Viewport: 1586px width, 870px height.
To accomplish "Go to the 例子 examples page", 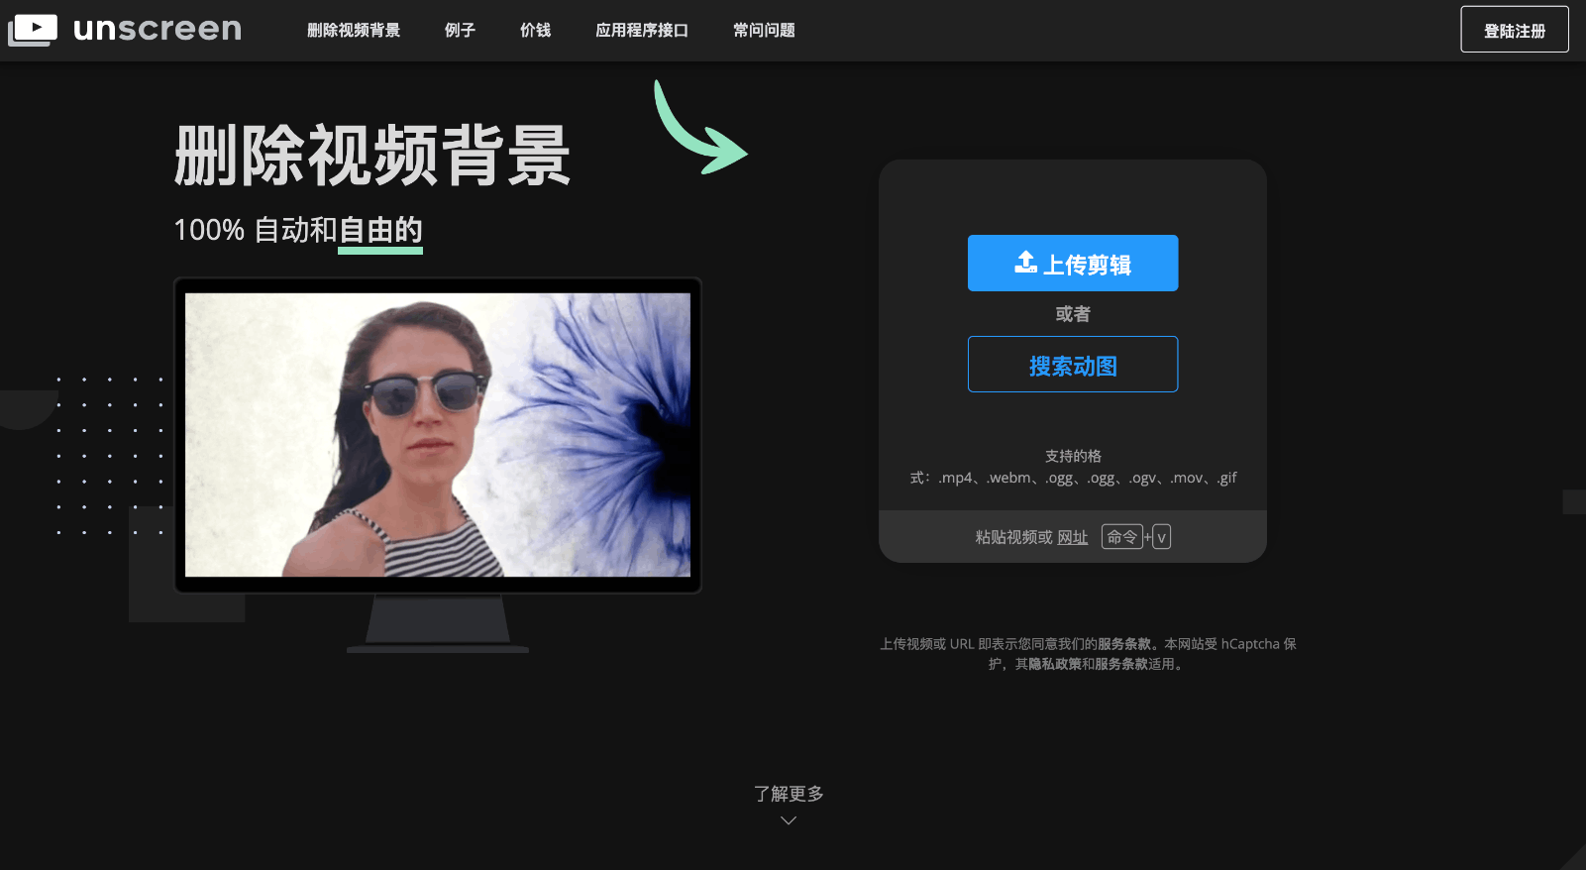I will point(460,31).
